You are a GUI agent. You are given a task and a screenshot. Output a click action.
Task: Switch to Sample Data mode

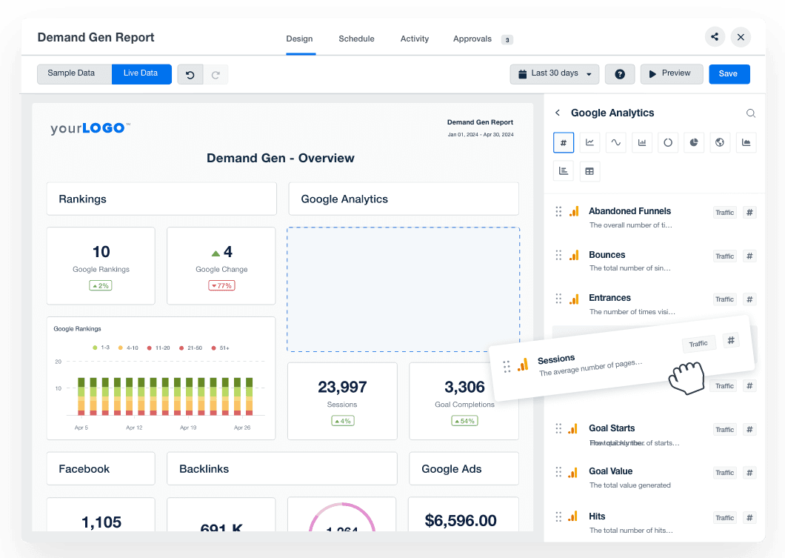click(x=72, y=73)
